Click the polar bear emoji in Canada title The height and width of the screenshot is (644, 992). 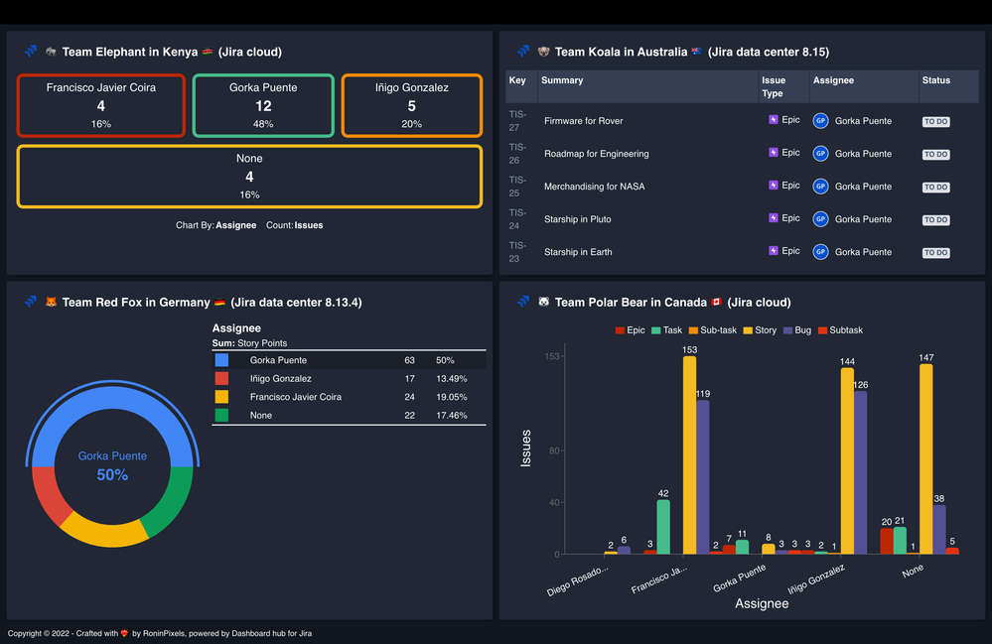click(543, 302)
